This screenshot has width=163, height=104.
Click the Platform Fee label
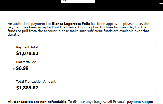click(x=28, y=62)
